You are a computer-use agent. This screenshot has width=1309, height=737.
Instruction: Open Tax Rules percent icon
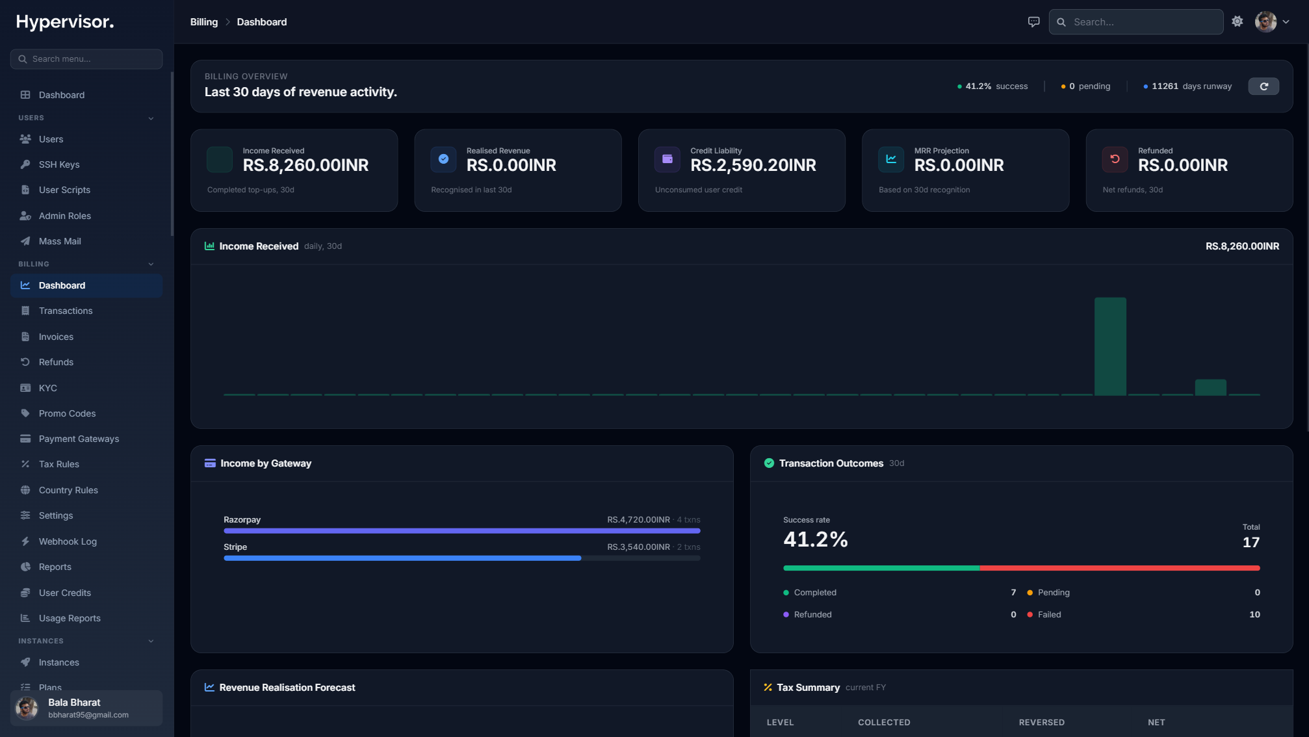click(25, 464)
